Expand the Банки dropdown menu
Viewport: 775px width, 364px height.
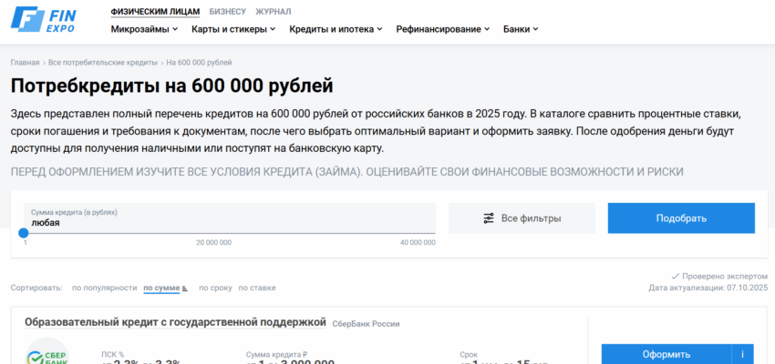click(x=521, y=29)
